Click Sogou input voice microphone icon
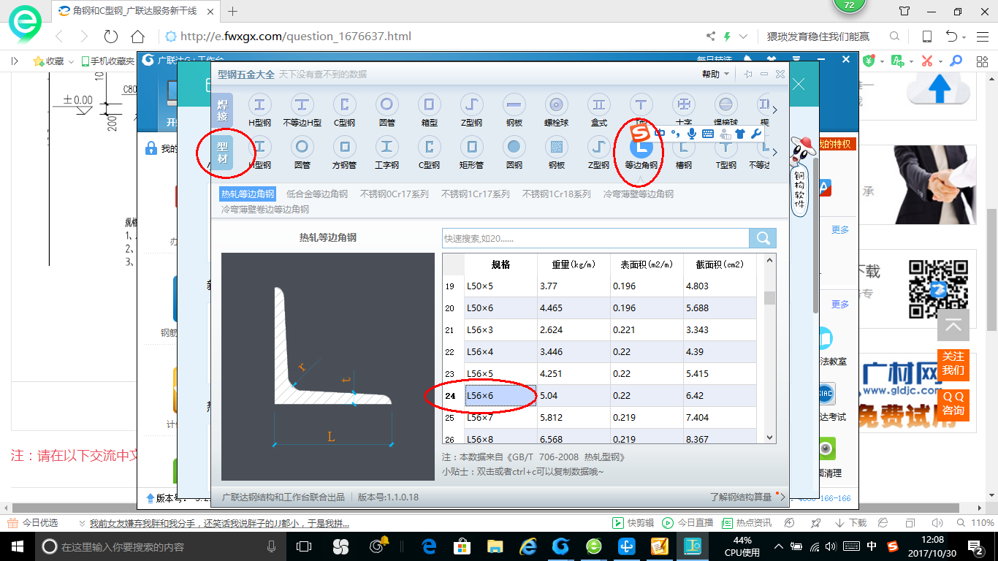998x561 pixels. [x=691, y=134]
